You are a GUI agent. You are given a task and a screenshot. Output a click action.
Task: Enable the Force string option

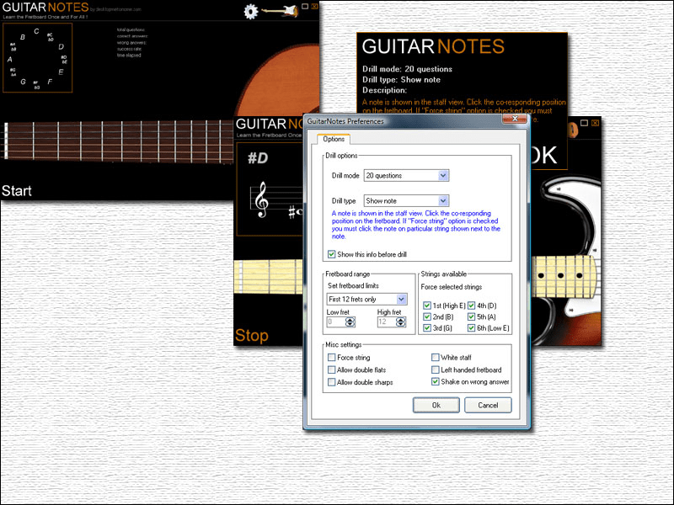(x=331, y=357)
